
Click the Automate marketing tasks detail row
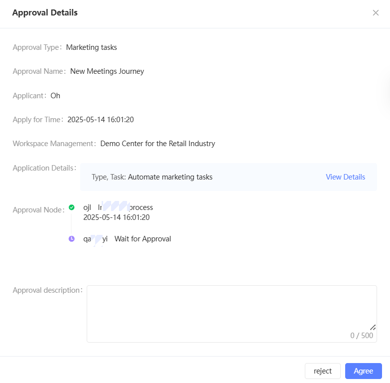click(x=152, y=177)
